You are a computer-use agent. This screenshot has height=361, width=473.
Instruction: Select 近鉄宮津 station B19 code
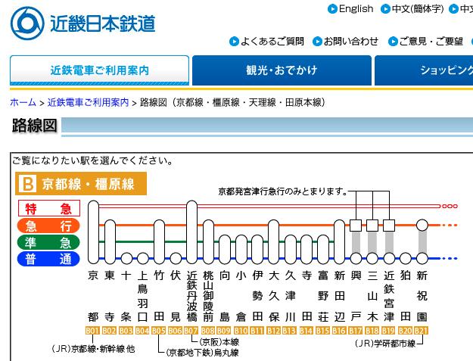click(x=388, y=331)
